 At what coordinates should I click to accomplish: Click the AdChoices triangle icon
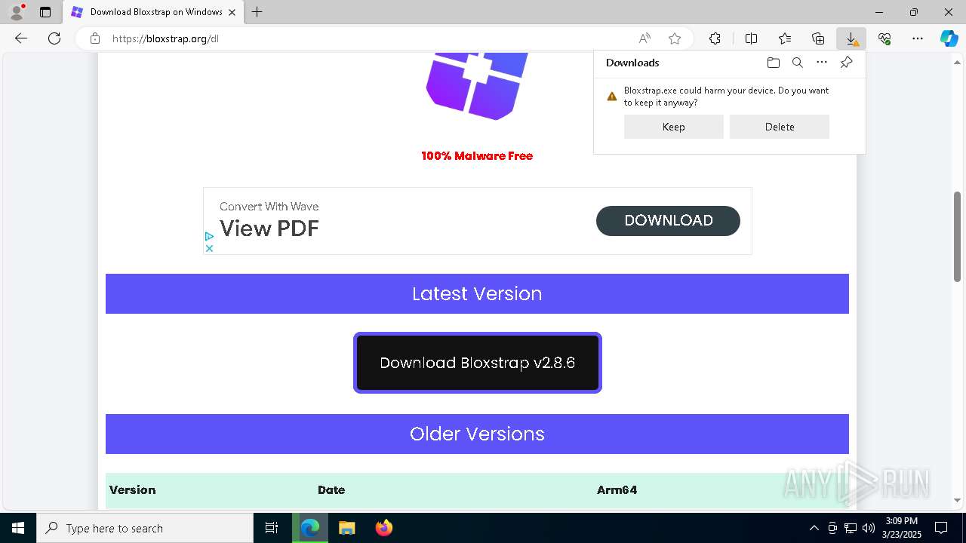(x=210, y=237)
